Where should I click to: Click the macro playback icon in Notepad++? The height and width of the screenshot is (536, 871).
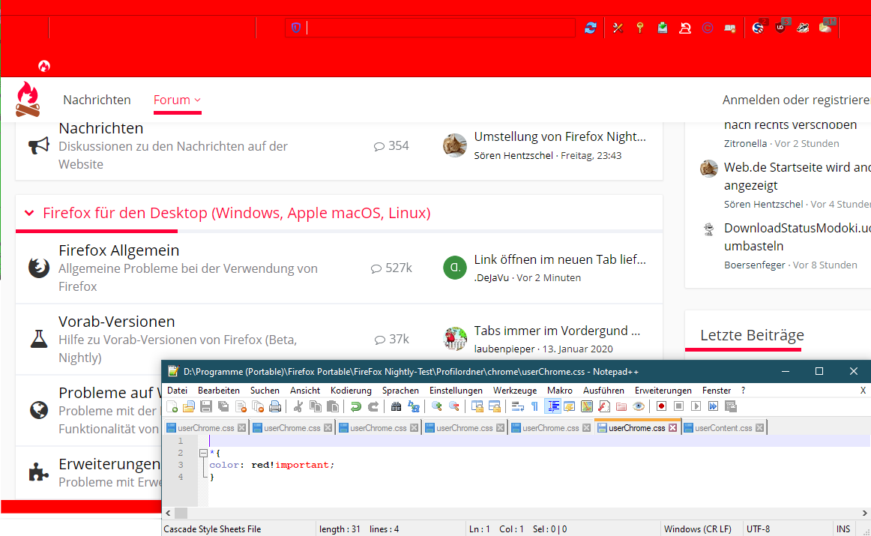click(x=696, y=406)
